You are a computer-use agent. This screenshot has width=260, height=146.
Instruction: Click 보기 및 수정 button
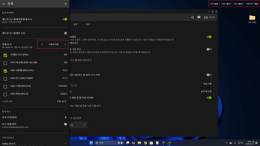coord(206,91)
